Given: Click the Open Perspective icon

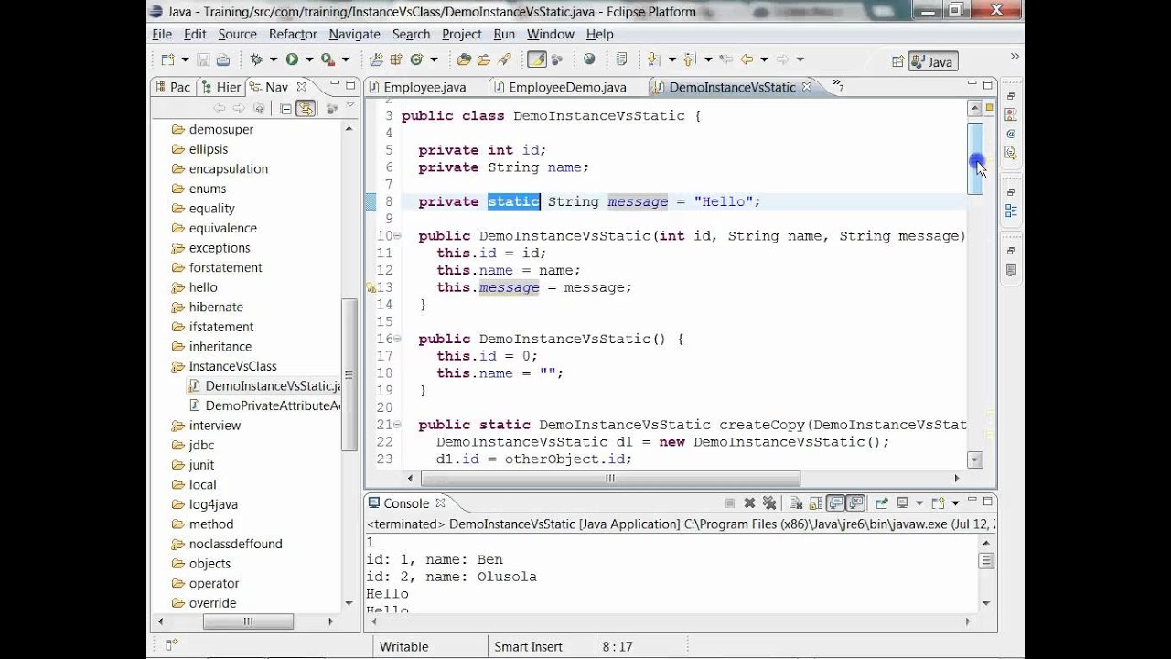Looking at the screenshot, I should coord(897,61).
